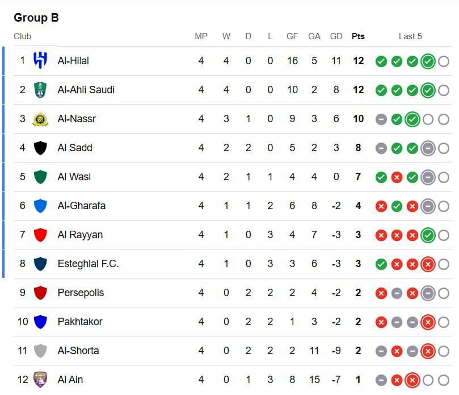Click the red Al Rayyan shield icon

[40, 235]
